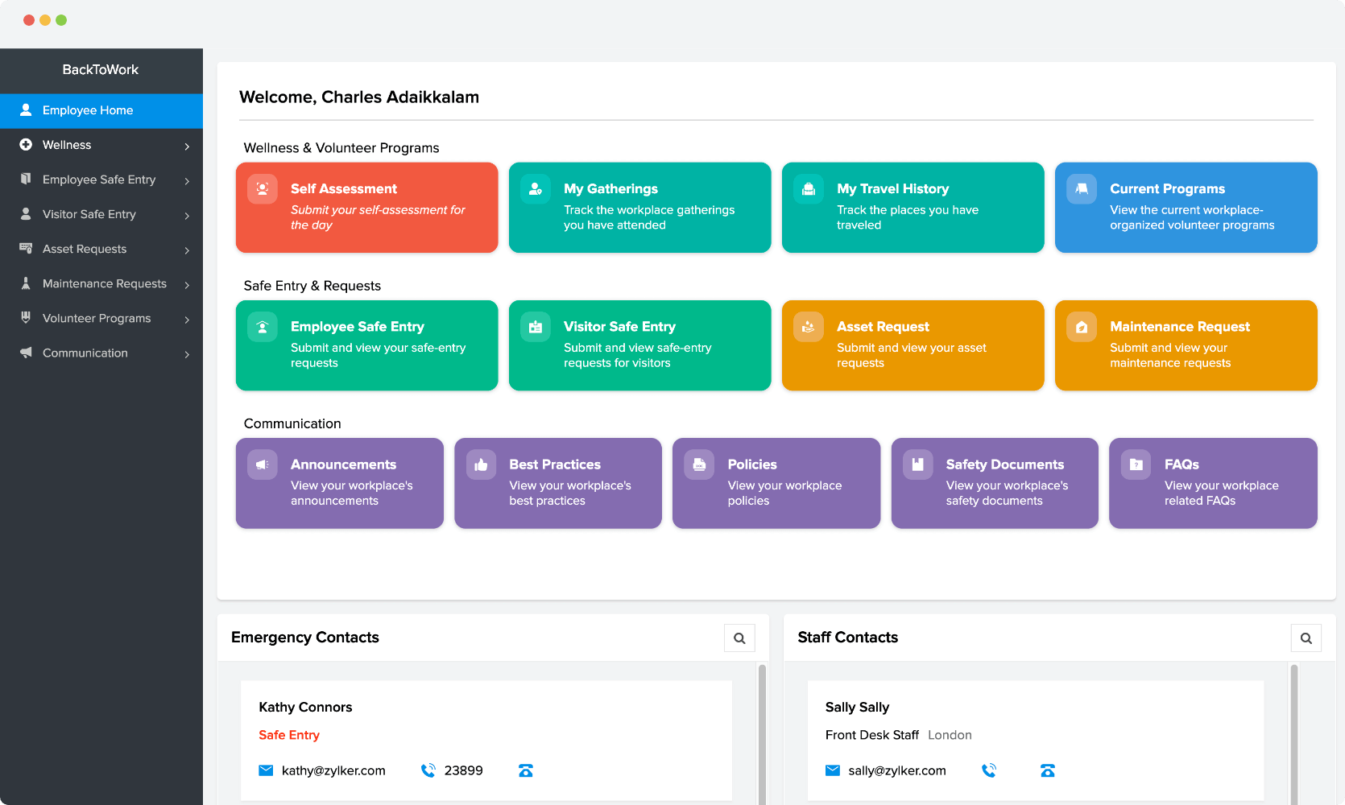Open the FAQs card title
1345x805 pixels.
1182,464
